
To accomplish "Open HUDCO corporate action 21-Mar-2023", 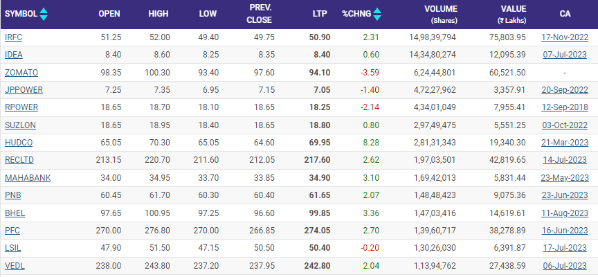I will tap(565, 143).
